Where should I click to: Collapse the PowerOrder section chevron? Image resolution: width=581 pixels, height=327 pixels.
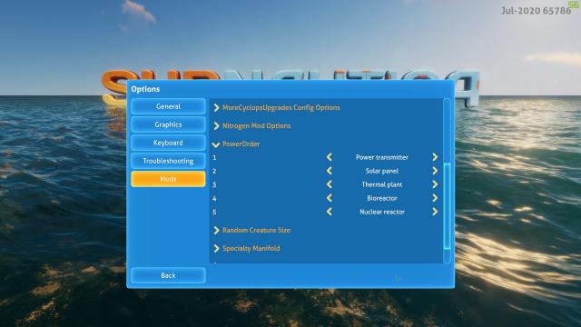pos(216,144)
